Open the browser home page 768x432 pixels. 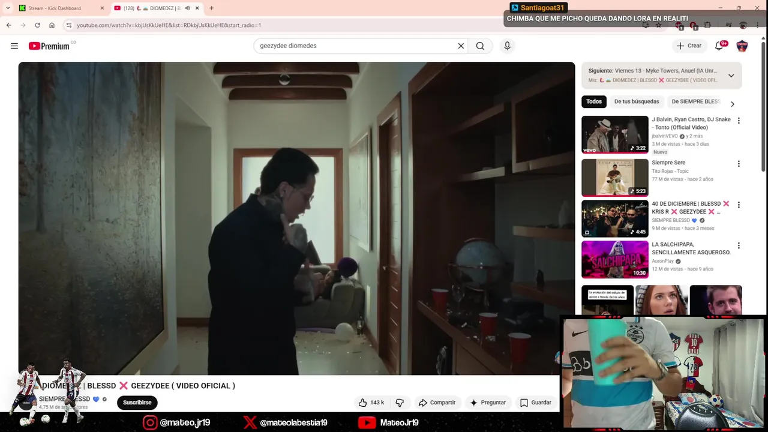[52, 25]
